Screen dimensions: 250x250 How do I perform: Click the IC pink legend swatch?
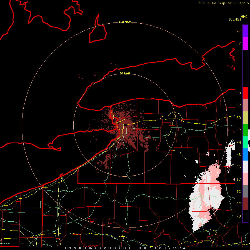(245, 179)
